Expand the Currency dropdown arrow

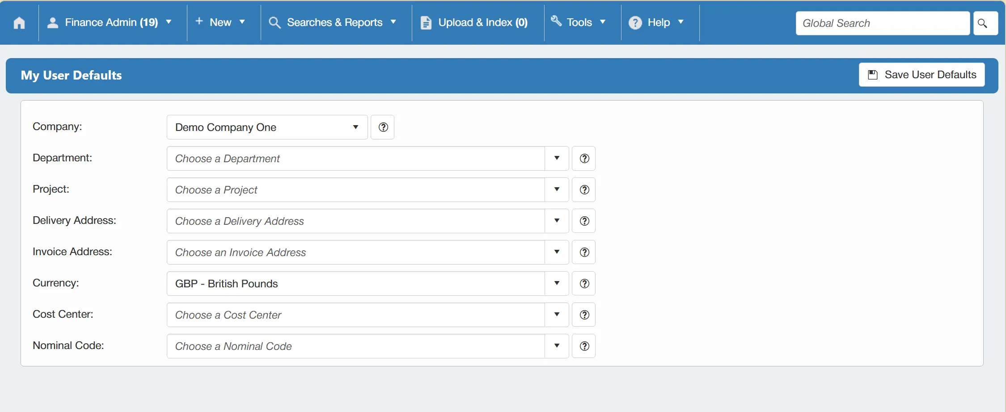[x=557, y=284]
